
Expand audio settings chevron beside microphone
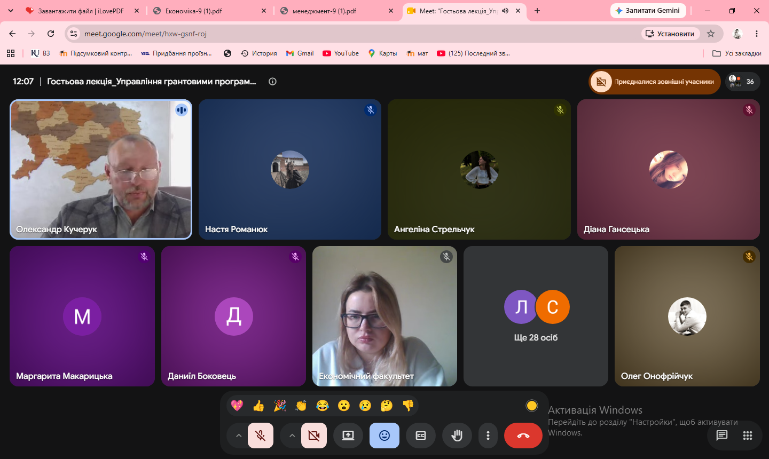click(x=239, y=436)
